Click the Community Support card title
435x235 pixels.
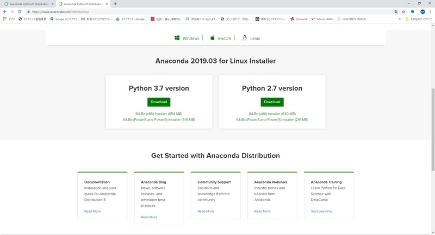(x=214, y=182)
